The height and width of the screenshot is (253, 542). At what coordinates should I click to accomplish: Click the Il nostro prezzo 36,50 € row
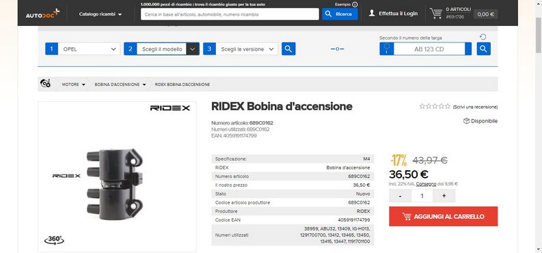click(x=293, y=185)
